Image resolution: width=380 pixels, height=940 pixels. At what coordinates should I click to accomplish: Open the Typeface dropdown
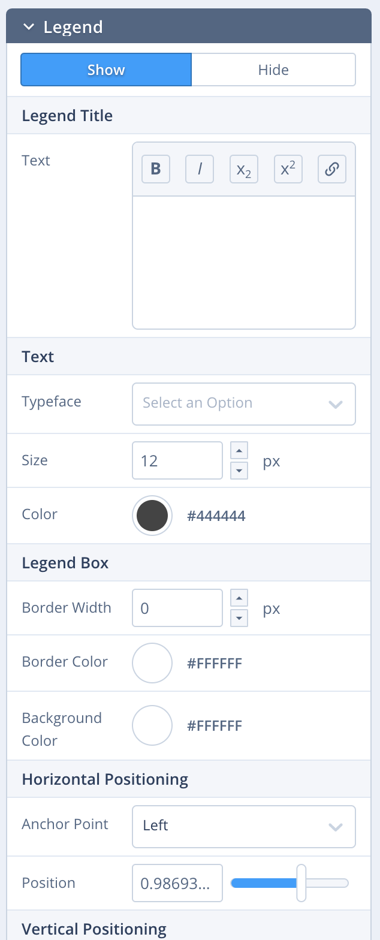243,403
